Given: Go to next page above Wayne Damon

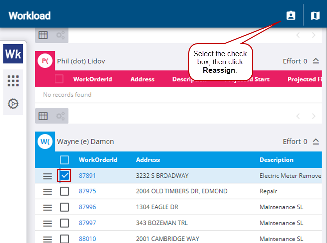Looking at the screenshot, I should 313,116.
